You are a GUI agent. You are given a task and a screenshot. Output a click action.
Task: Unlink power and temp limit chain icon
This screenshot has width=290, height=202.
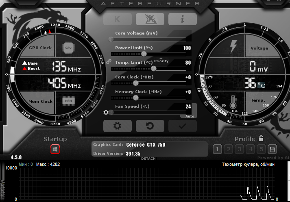pos(109,61)
